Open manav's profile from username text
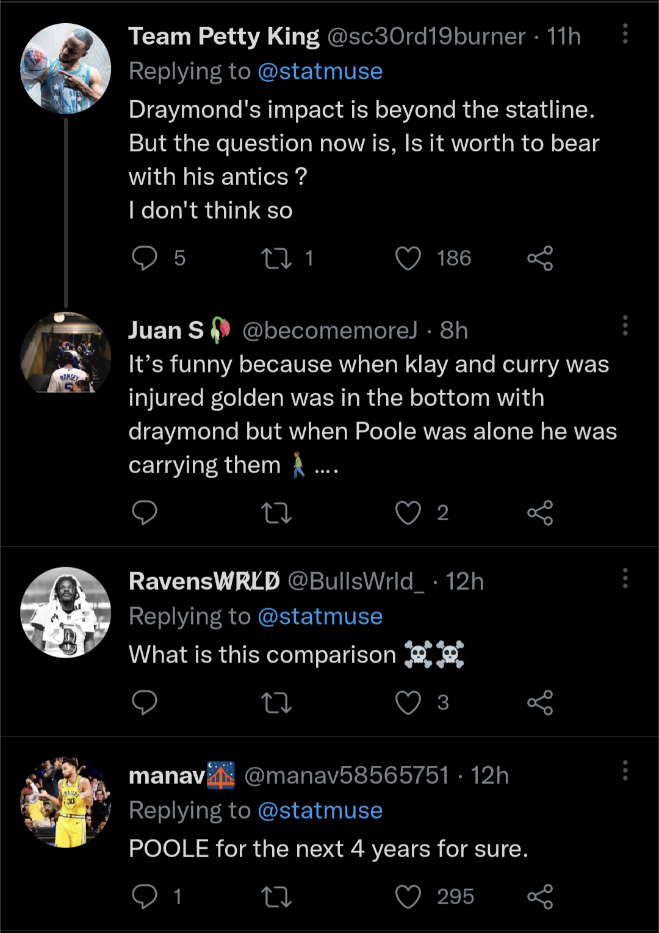Viewport: 659px width, 933px height. pos(346,775)
